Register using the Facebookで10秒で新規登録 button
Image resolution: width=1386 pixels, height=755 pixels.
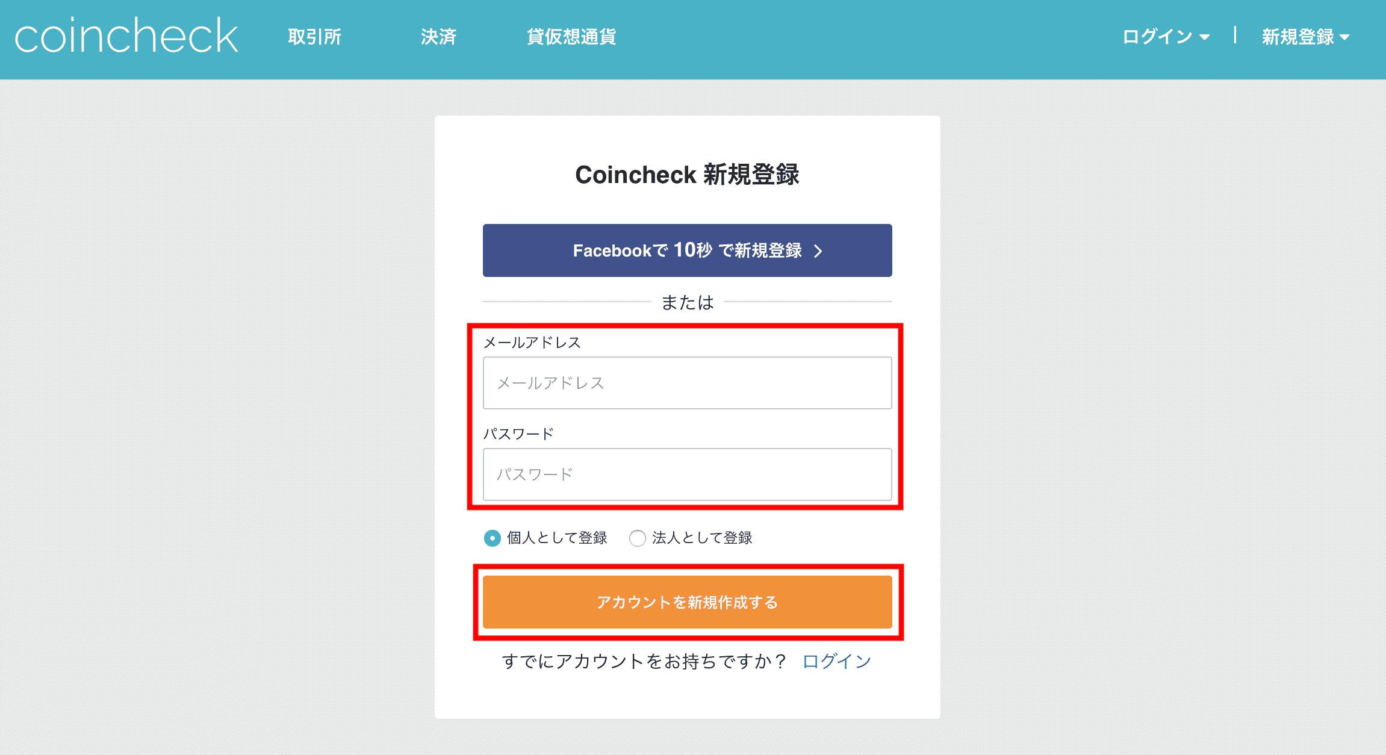tap(687, 250)
